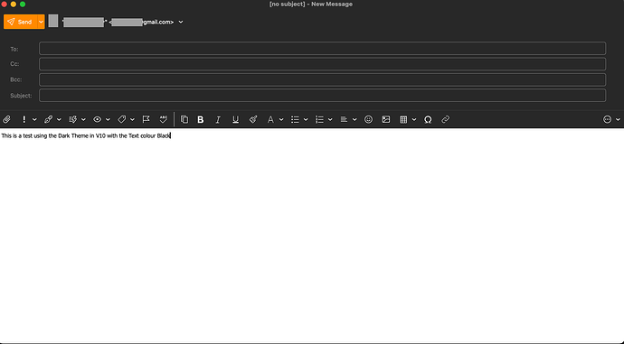Toggle underline text formatting
Screen dimensions: 624x344
(x=236, y=119)
